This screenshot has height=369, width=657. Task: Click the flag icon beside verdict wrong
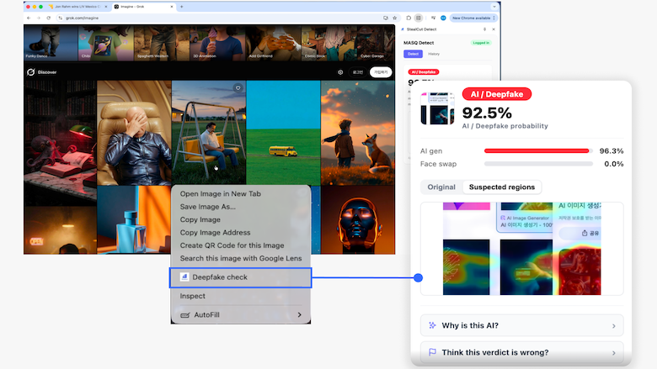point(432,352)
